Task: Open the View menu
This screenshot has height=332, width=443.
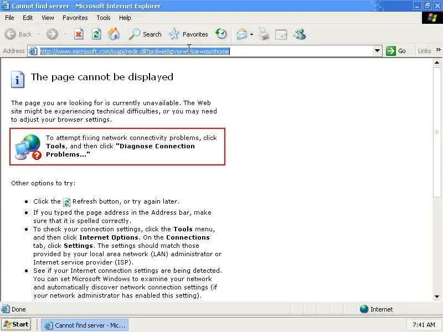Action: pos(48,18)
